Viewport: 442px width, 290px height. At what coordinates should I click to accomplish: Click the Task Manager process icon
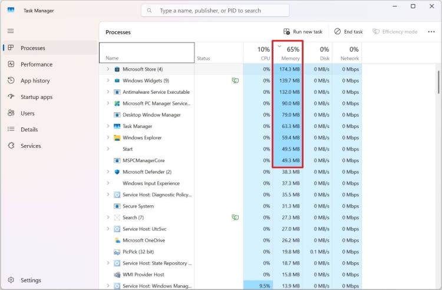point(117,126)
